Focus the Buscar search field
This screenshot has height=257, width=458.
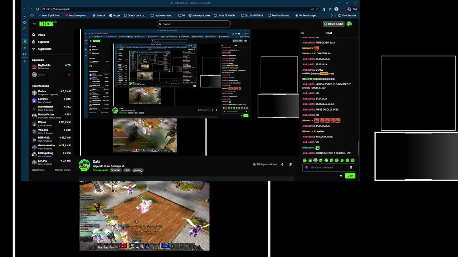[x=194, y=24]
